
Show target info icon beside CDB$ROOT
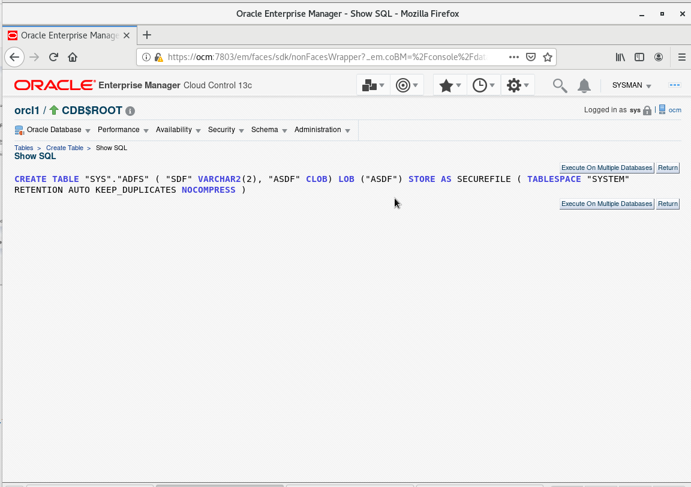click(x=130, y=110)
